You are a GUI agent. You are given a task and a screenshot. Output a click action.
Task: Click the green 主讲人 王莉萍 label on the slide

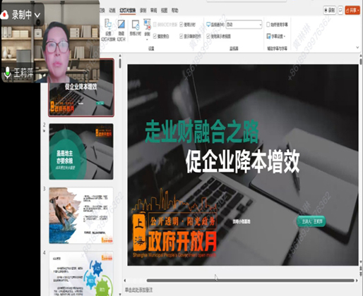point(311,221)
